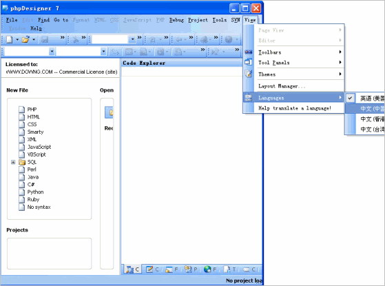The width and height of the screenshot is (385, 286).
Task: Open the globe bottom tab labeled F
Action: pyautogui.click(x=210, y=269)
